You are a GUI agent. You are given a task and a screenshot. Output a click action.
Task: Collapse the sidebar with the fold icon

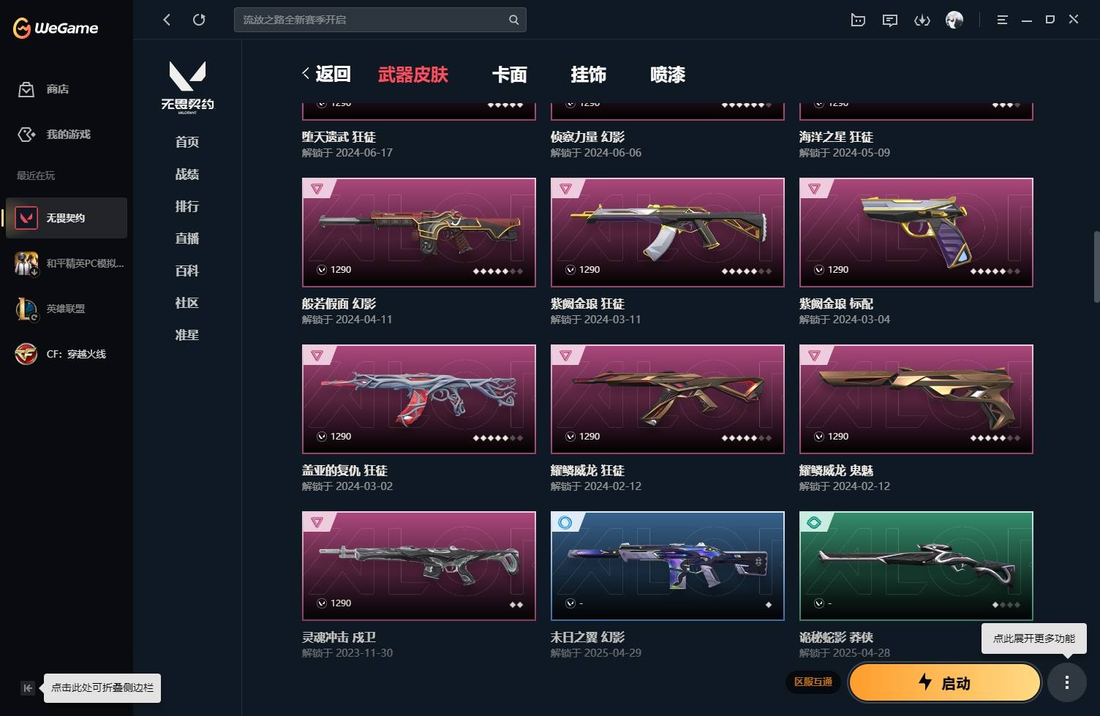click(x=28, y=687)
